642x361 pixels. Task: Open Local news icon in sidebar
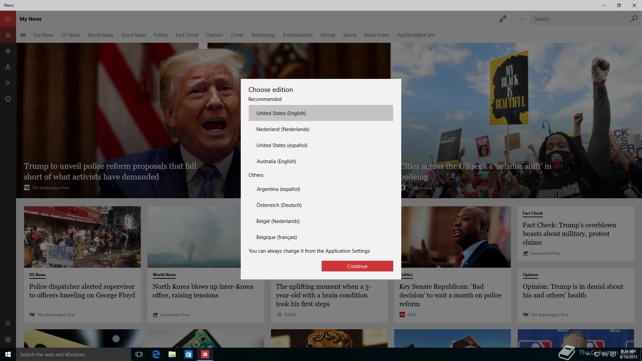(8, 67)
